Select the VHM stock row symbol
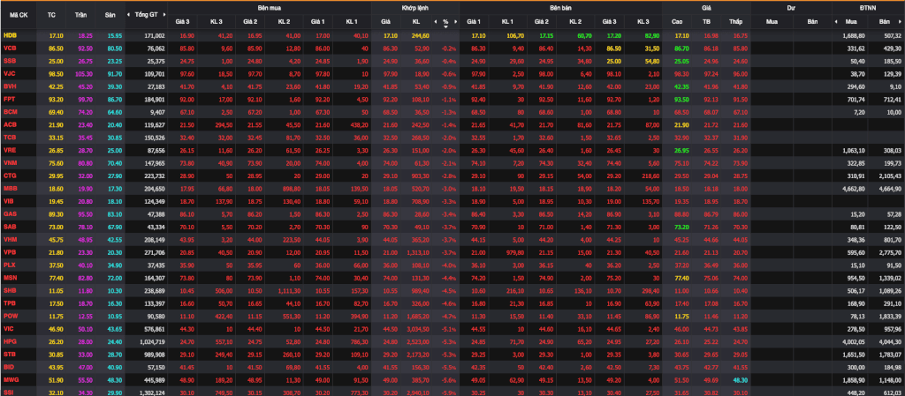The width and height of the screenshot is (905, 396). click(x=10, y=239)
